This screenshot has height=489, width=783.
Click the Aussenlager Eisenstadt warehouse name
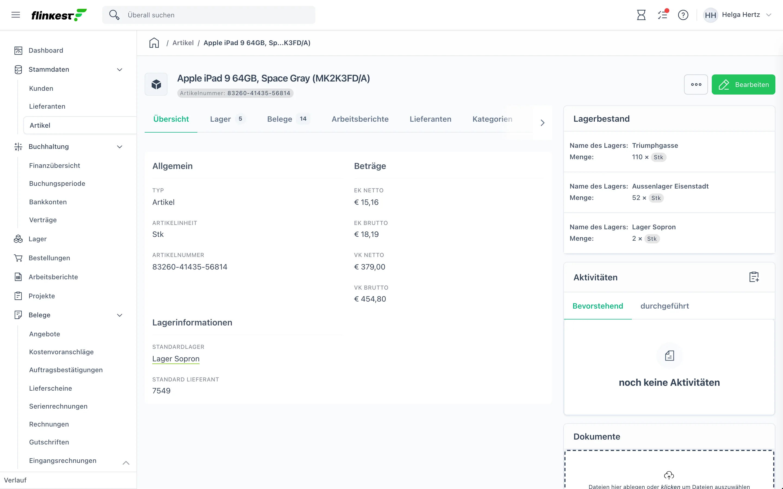670,186
